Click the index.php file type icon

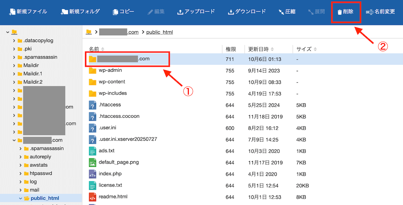coord(92,174)
